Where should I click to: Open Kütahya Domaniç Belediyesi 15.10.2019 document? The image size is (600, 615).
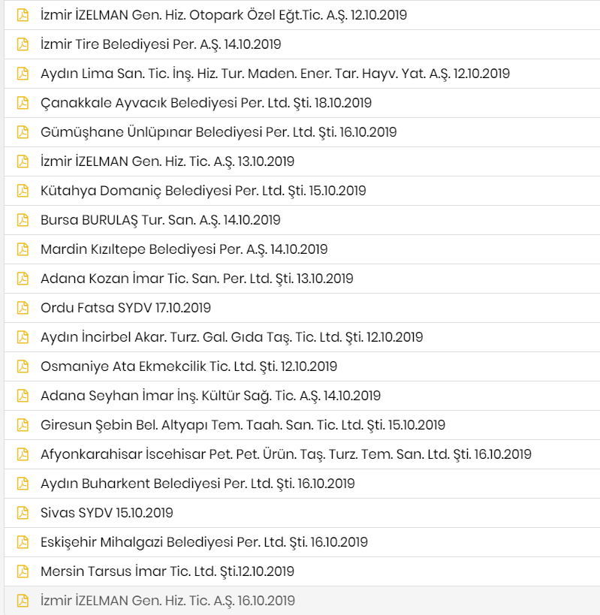(x=204, y=191)
